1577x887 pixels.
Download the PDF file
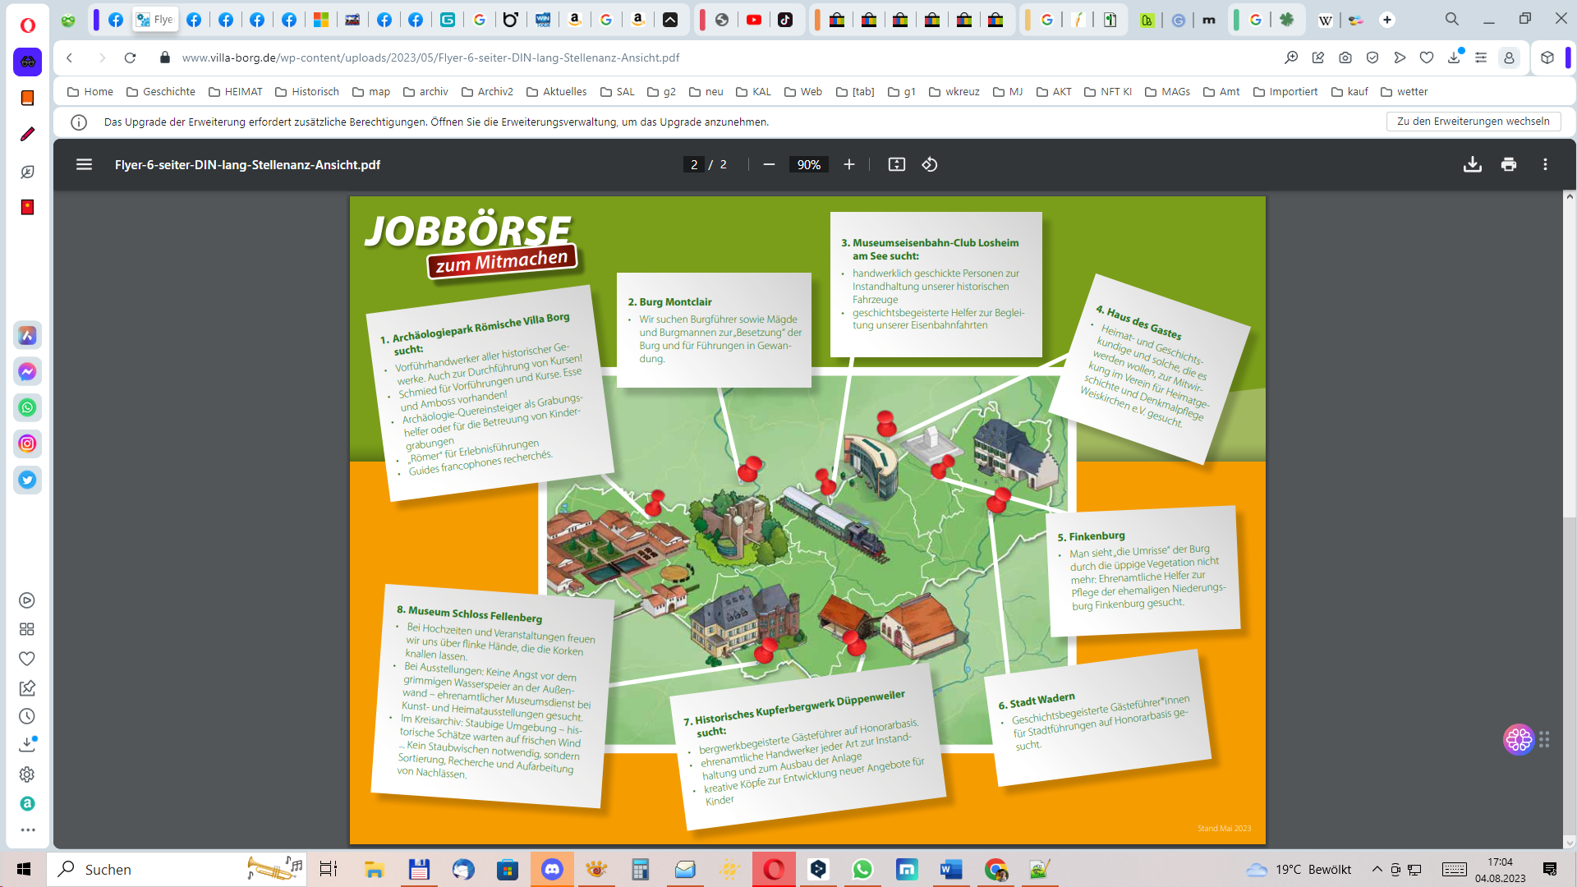tap(1473, 164)
